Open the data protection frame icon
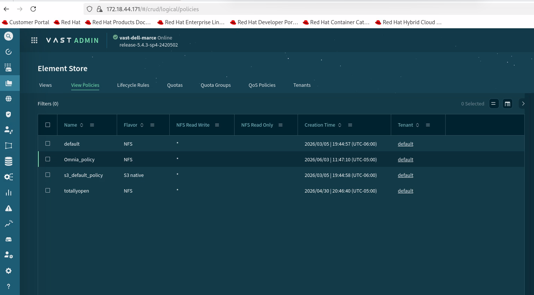This screenshot has height=295, width=534. (x=9, y=146)
